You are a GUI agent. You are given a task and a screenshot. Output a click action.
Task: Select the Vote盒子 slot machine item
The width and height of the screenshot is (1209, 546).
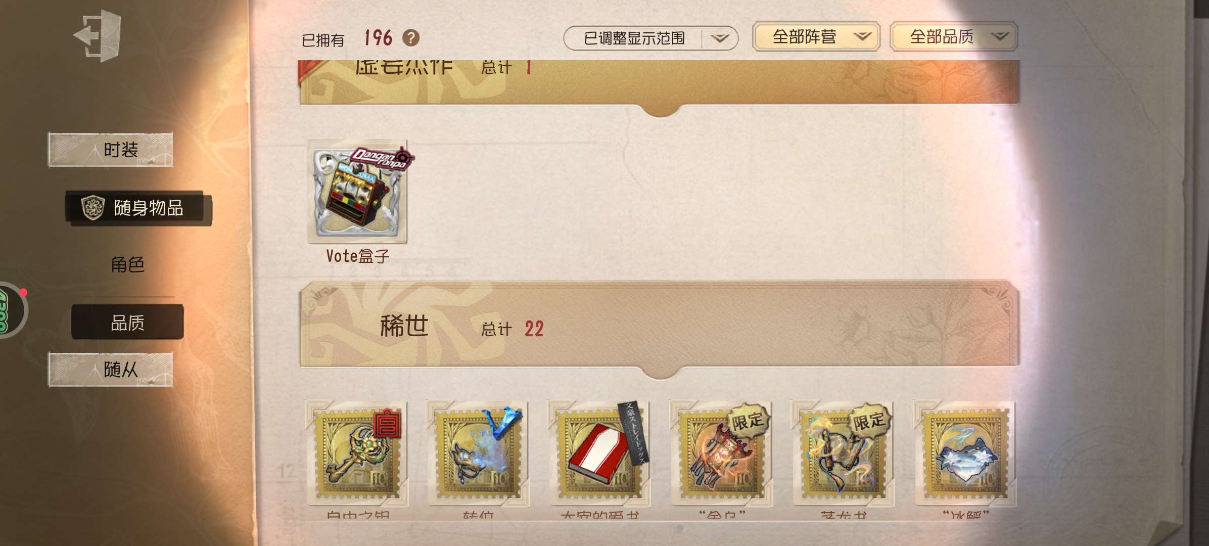(x=358, y=192)
